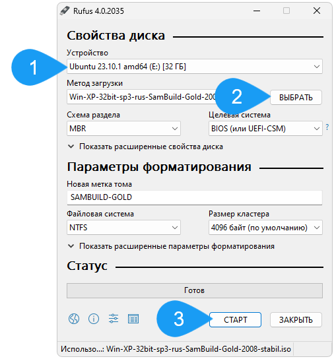334x359 pixels.
Task: Open the Размер кластера dropdown
Action: point(265,228)
